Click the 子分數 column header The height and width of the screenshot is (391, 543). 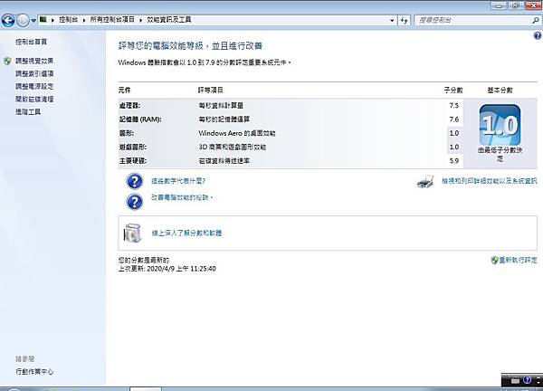click(453, 90)
